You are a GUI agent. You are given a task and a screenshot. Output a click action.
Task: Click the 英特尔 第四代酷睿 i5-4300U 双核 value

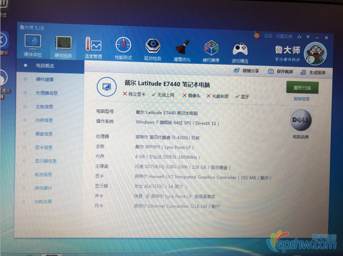(x=167, y=137)
